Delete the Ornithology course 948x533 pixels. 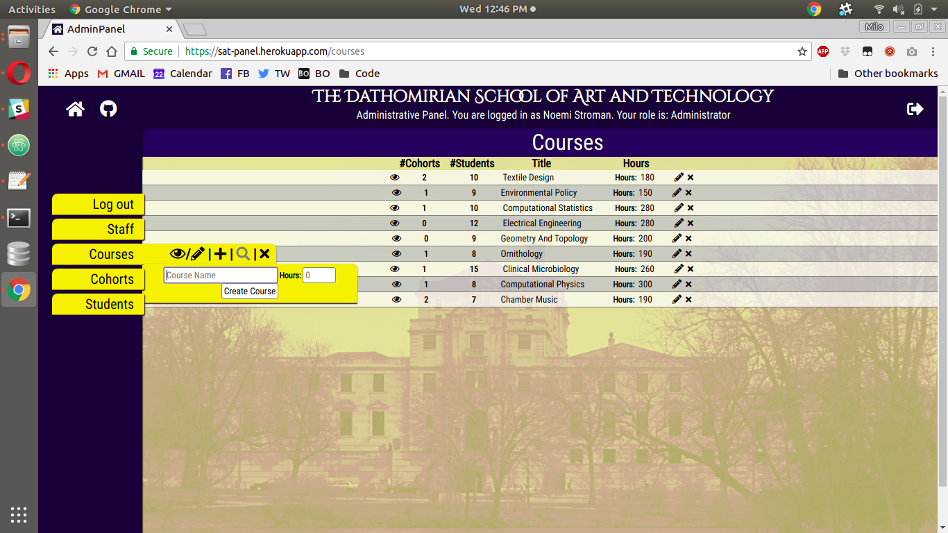click(688, 254)
